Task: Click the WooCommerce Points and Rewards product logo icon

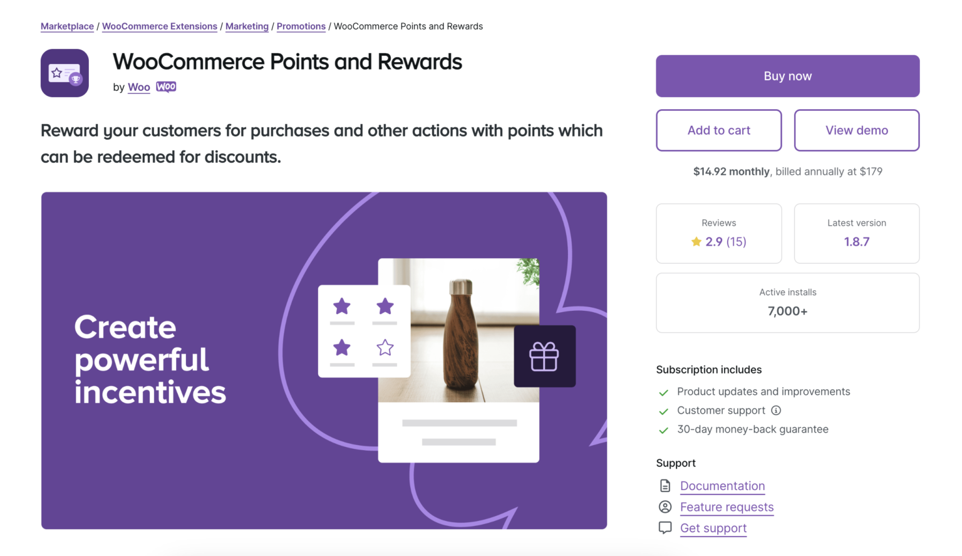Action: 65,73
